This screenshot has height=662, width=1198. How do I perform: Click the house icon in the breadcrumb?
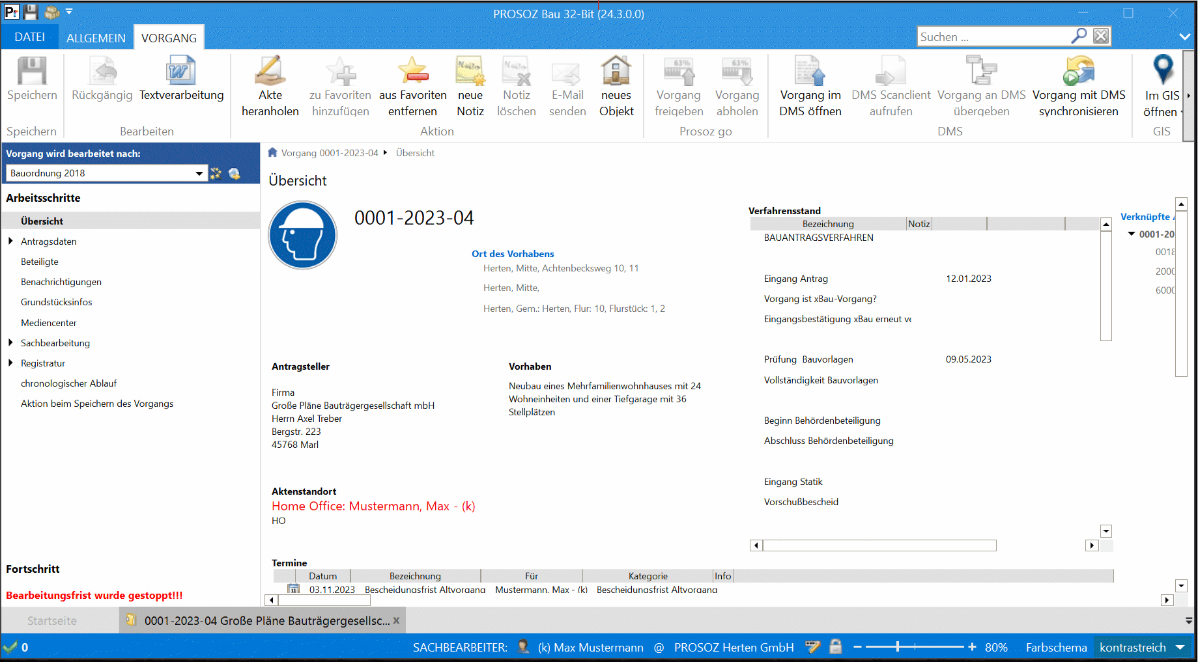[273, 152]
